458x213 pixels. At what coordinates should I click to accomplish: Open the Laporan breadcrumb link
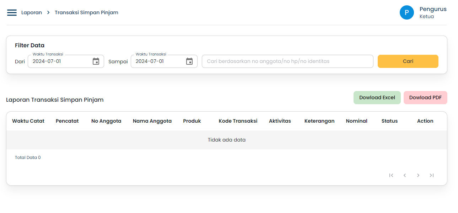coord(32,12)
